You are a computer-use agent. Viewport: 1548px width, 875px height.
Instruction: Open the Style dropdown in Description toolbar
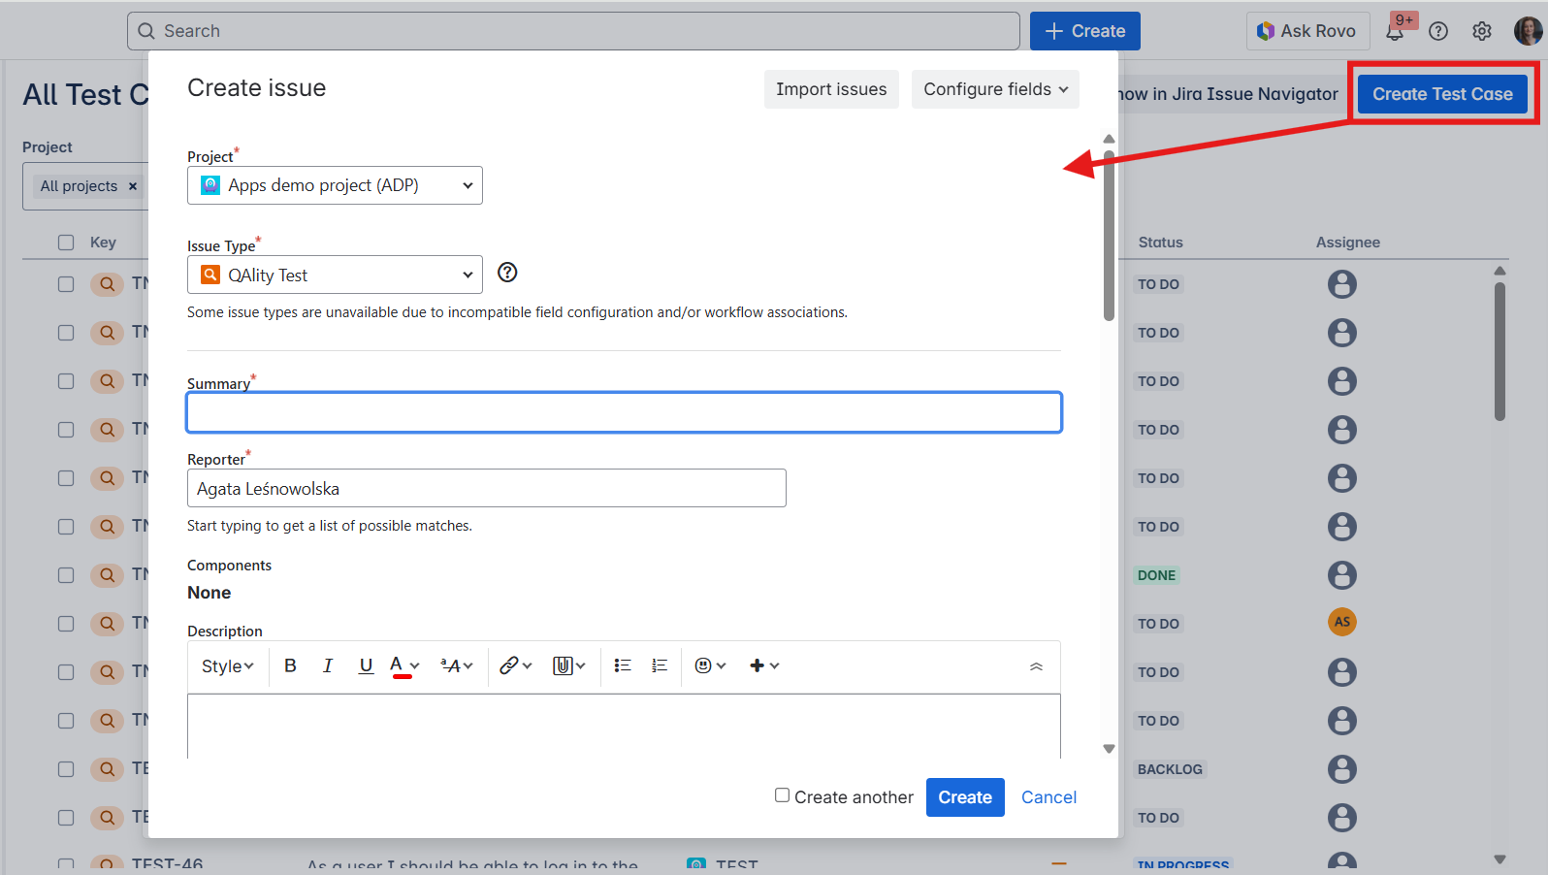(x=228, y=666)
